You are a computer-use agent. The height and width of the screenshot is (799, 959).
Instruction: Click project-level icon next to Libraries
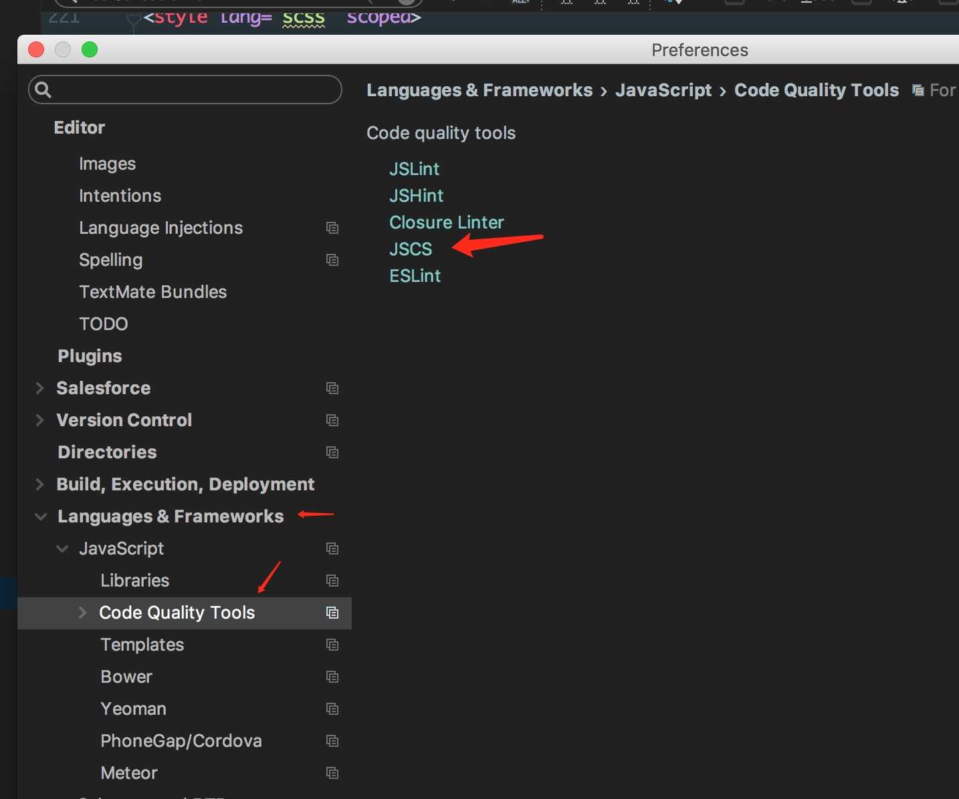coord(332,581)
